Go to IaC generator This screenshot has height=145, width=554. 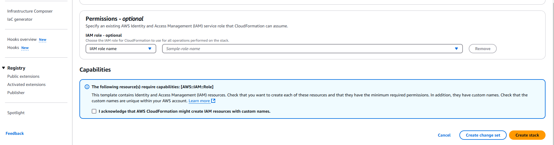(20, 19)
